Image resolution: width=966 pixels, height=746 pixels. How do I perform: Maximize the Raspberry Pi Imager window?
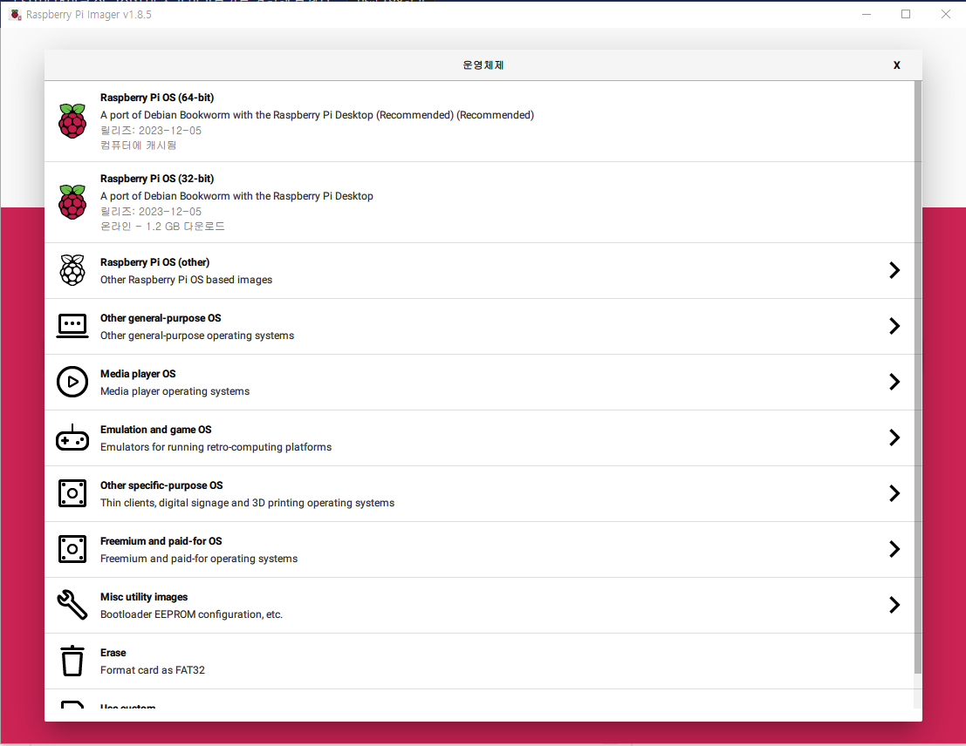(x=906, y=14)
